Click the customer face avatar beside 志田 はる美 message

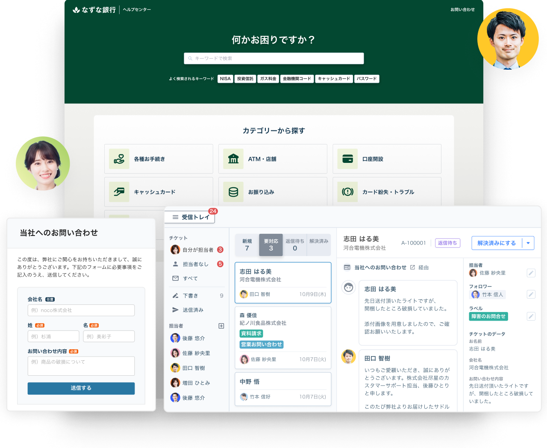point(349,288)
